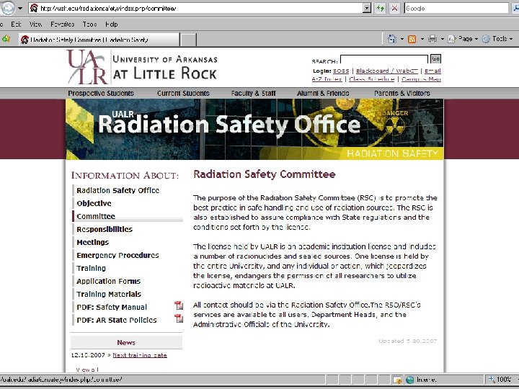
Task: Open Radiation Safety Office sidebar link
Action: point(117,190)
